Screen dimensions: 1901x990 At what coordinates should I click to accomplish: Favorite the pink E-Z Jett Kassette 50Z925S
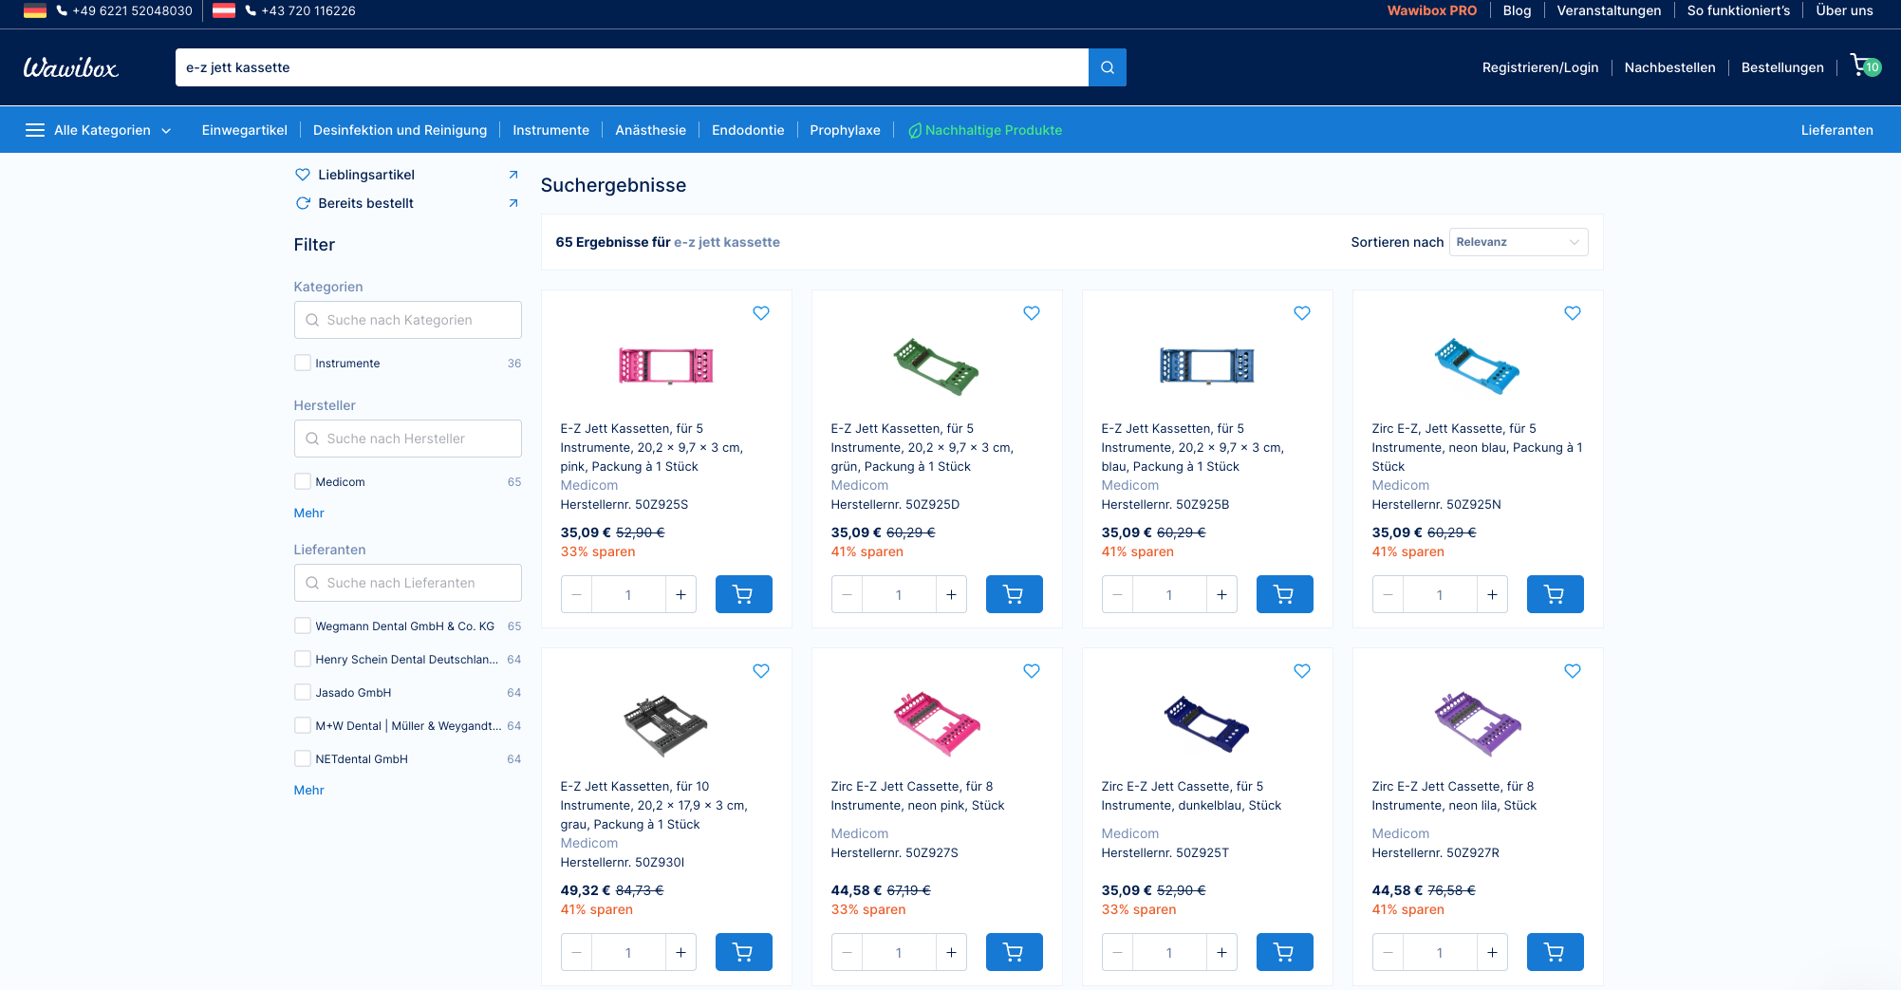click(x=761, y=313)
